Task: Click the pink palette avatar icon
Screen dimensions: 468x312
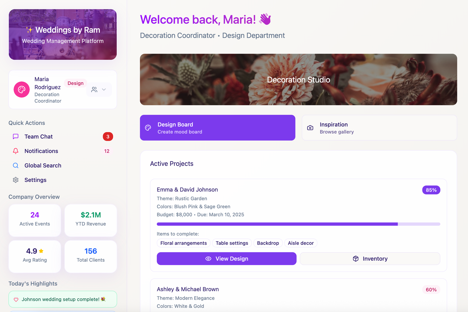Action: pos(22,90)
